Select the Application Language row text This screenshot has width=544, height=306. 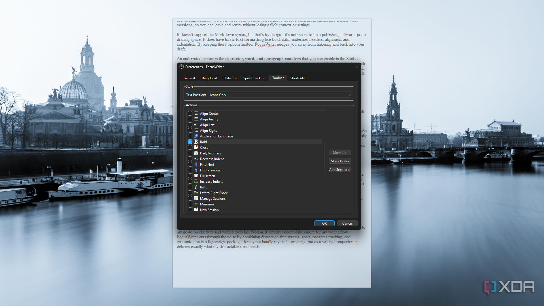pos(216,136)
